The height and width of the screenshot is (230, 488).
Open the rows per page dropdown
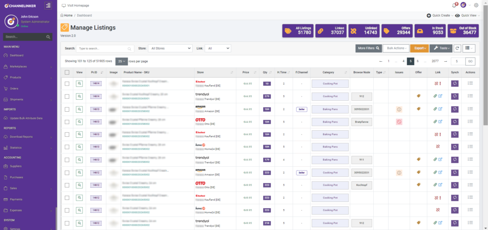tap(122, 61)
